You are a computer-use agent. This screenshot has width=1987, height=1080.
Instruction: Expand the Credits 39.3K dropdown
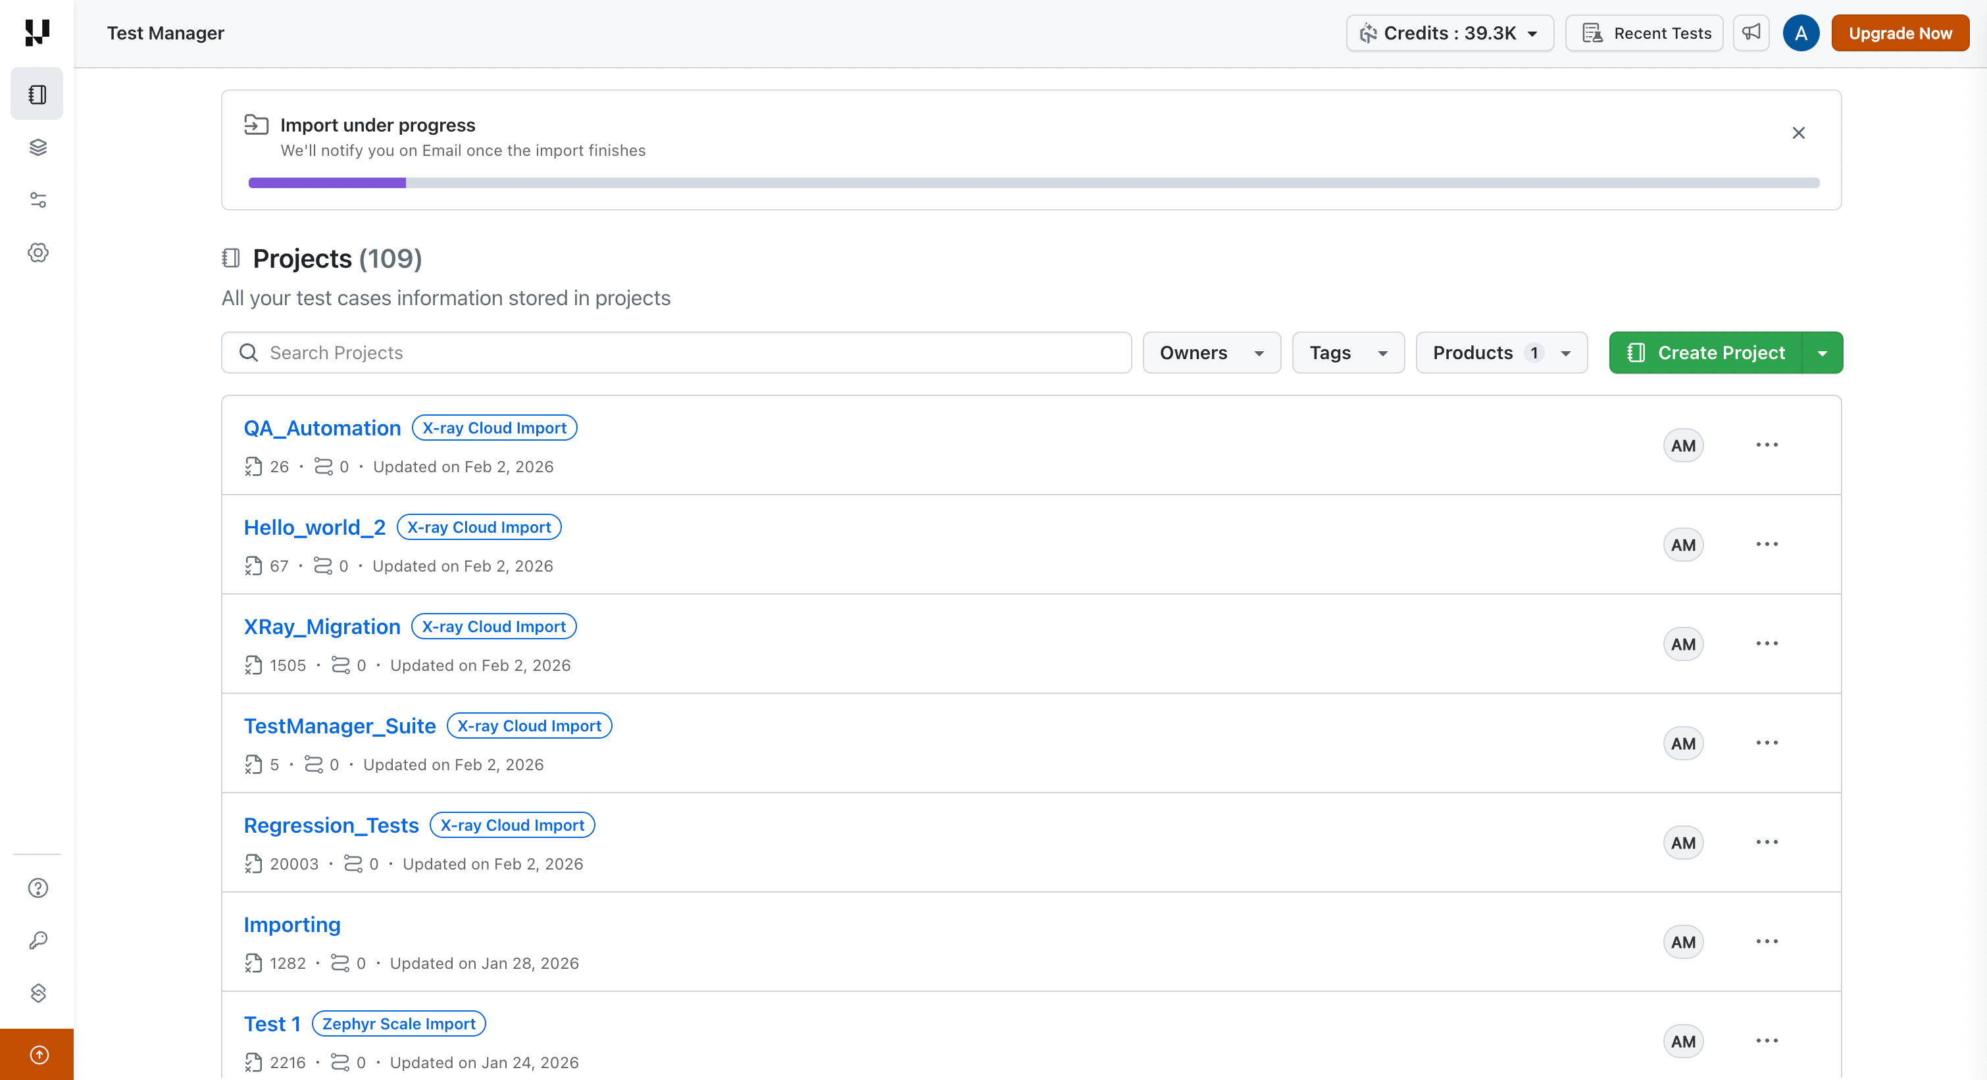(x=1449, y=33)
